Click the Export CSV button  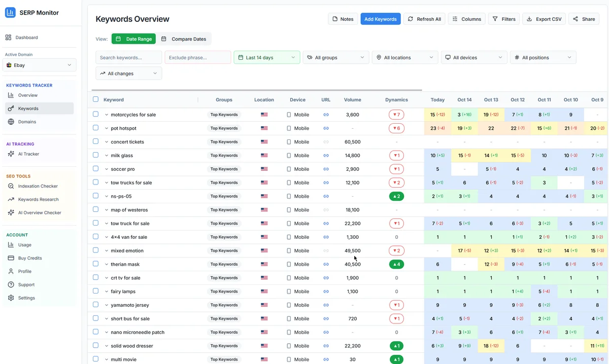click(544, 19)
